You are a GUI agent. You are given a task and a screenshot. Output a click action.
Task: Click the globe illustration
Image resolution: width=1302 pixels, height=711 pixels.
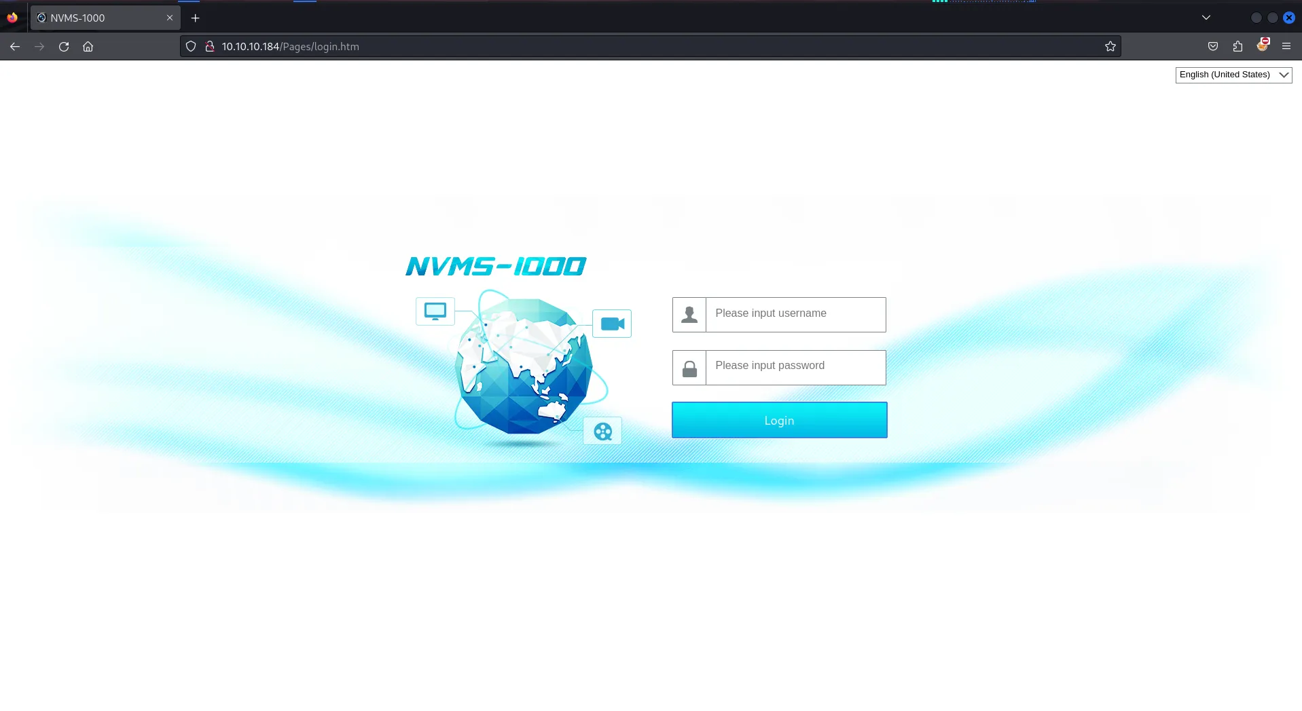click(x=524, y=368)
